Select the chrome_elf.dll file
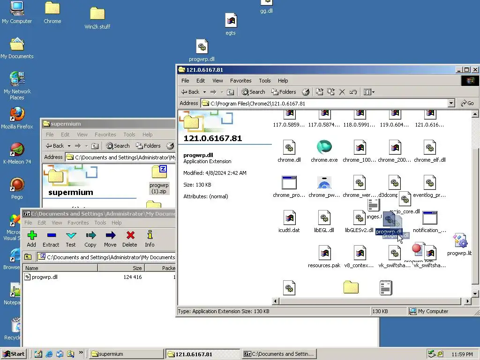This screenshot has width=480, height=360. pyautogui.click(x=429, y=151)
